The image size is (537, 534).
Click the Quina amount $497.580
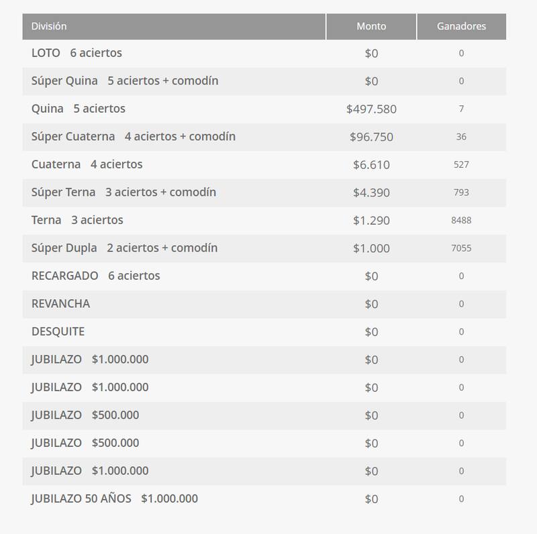(x=371, y=109)
